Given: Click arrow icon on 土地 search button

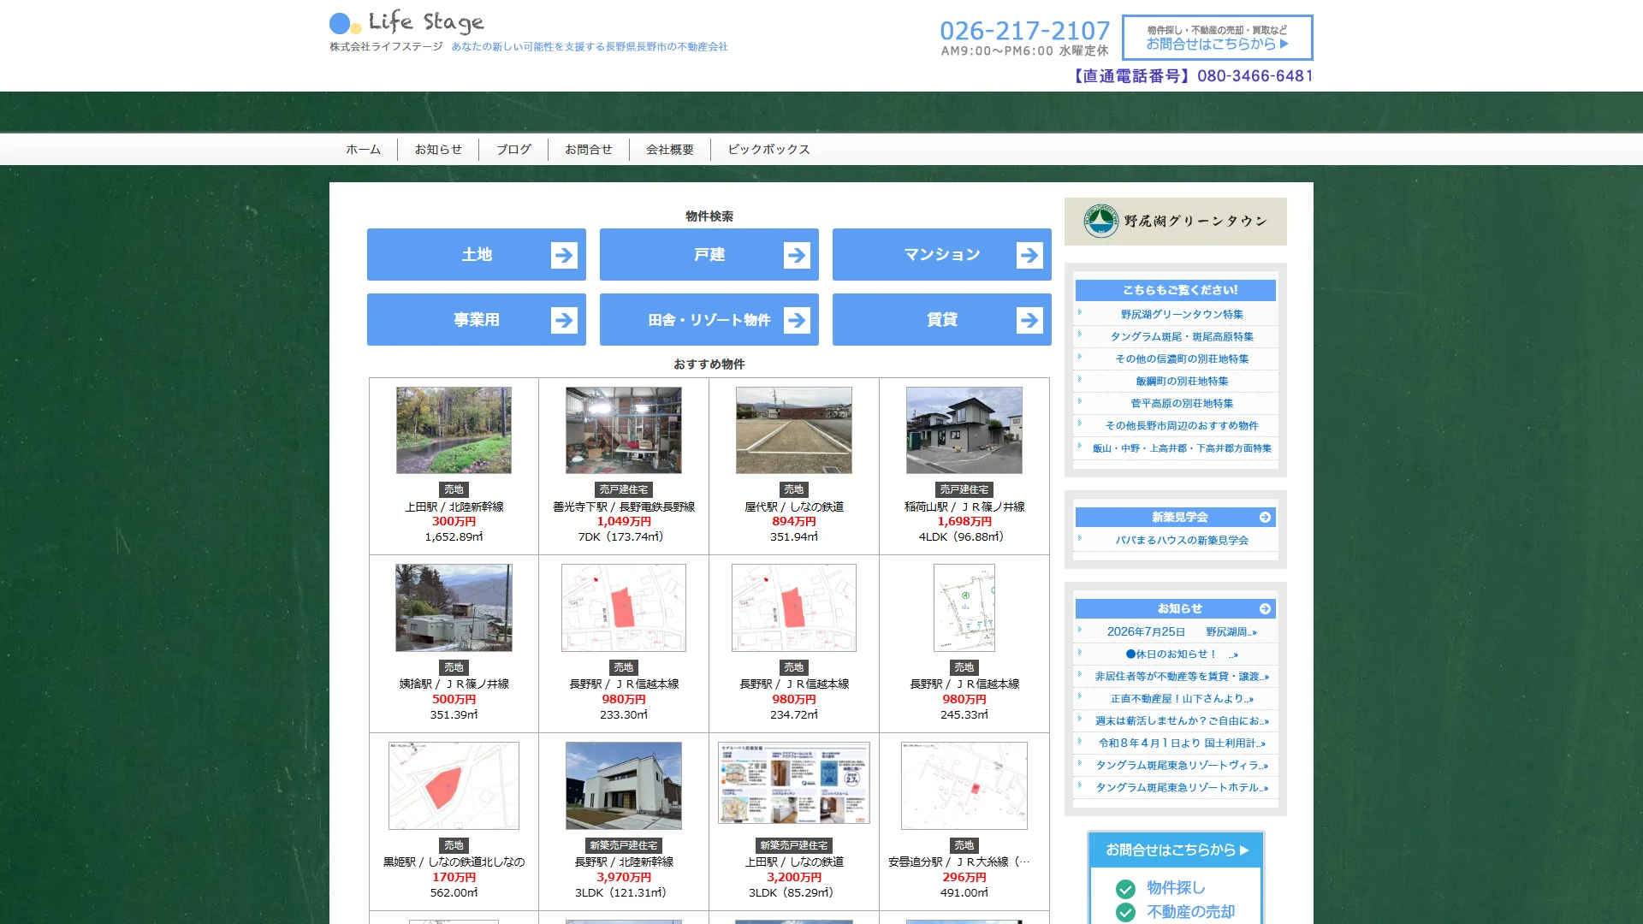Looking at the screenshot, I should (564, 255).
